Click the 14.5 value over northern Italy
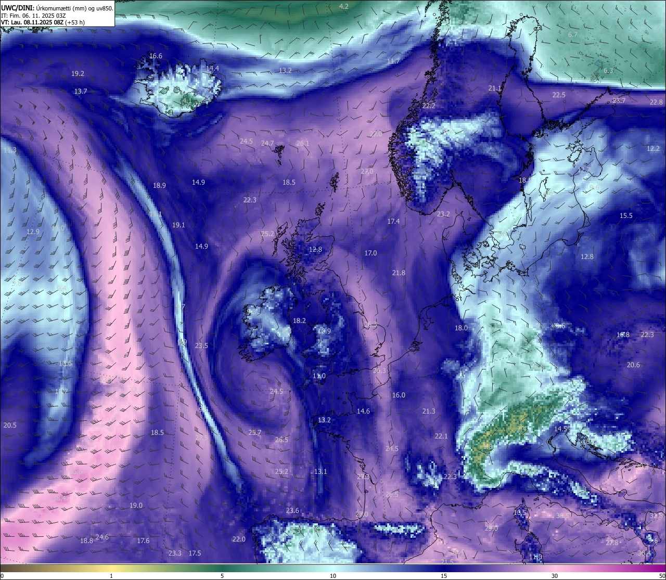Screen dimensions: 666x580 pyautogui.click(x=560, y=429)
